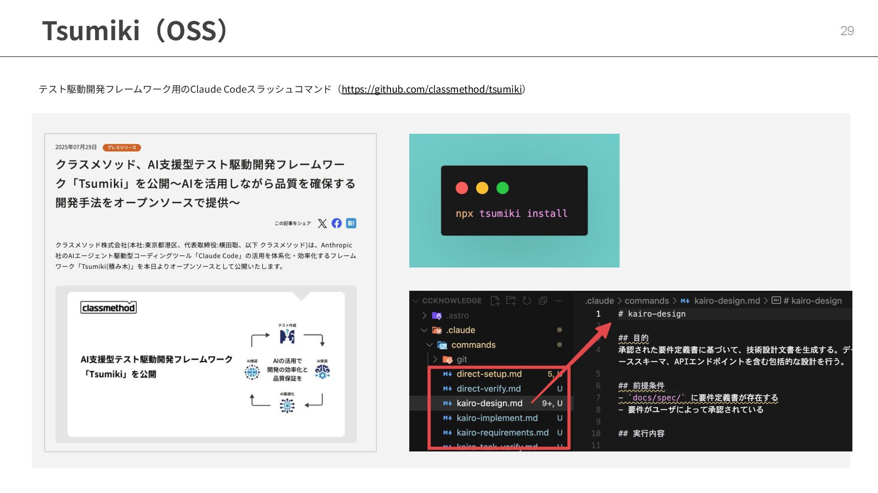The height and width of the screenshot is (493, 878).
Task: Click the .astro folder icon
Action: [437, 315]
